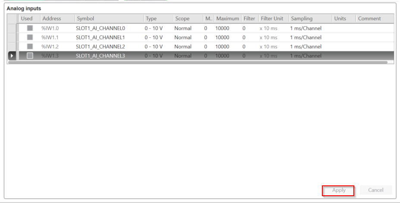Click the horizontal scrollbar under the table
This screenshot has width=400, height=203.
click(198, 62)
